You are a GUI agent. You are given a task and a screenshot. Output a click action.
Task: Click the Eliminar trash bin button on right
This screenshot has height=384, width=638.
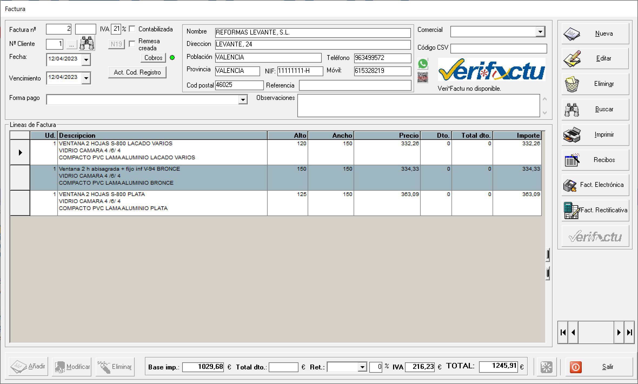point(595,84)
